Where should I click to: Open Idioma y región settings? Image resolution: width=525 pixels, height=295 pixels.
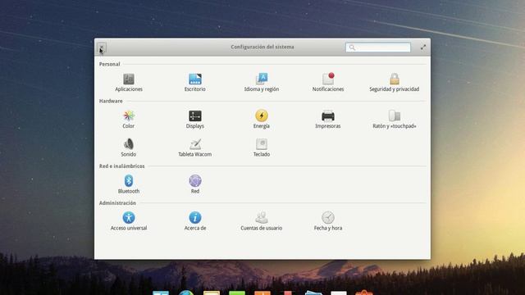pos(262,82)
